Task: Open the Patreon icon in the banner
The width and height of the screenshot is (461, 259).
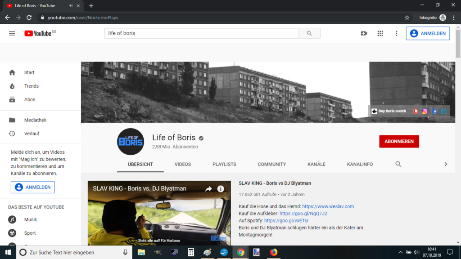Action: click(415, 112)
